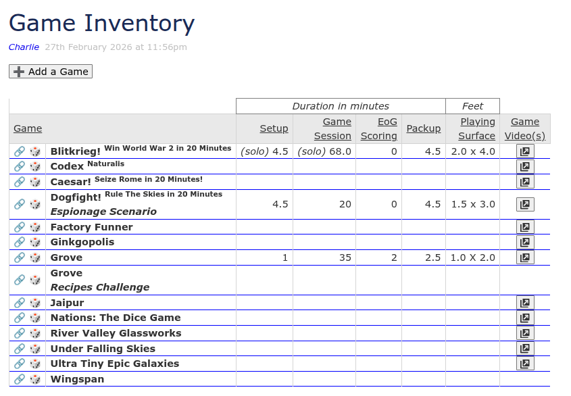Click the EoG Scoring column header
The width and height of the screenshot is (571, 396).
[x=378, y=128]
